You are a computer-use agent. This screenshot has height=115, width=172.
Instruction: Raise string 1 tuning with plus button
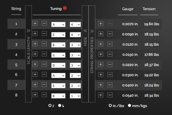[x=35, y=23]
